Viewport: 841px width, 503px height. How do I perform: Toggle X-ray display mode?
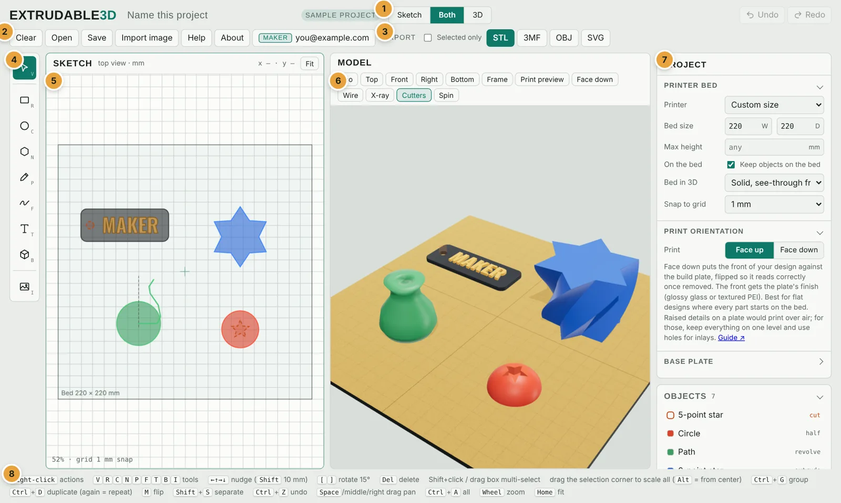pos(380,95)
